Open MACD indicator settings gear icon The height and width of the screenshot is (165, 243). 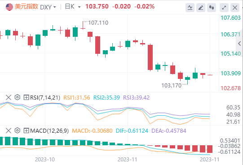[18, 130]
